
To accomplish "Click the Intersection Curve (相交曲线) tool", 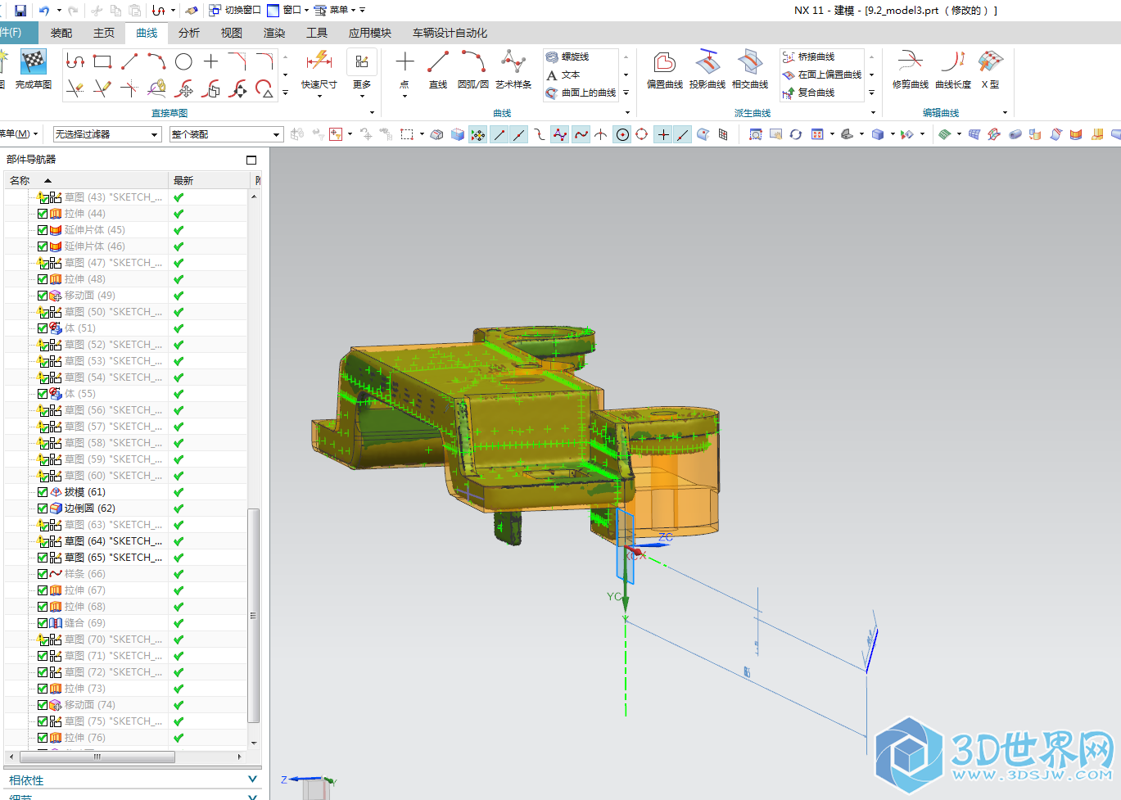I will [750, 70].
